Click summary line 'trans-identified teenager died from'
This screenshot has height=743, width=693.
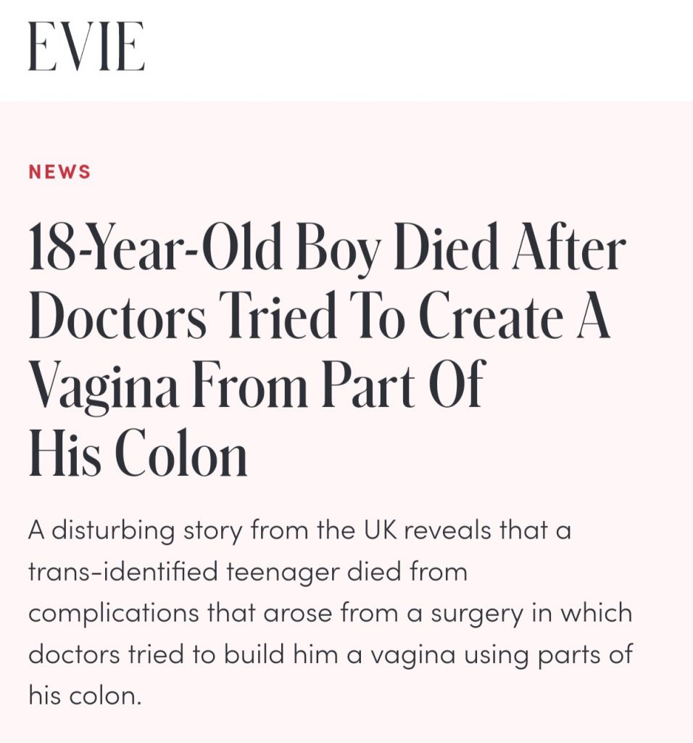pos(248,572)
